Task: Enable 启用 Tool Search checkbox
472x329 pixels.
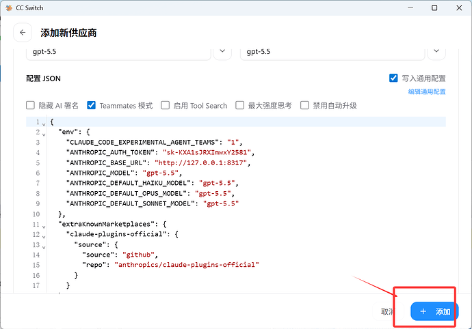Action: 165,106
